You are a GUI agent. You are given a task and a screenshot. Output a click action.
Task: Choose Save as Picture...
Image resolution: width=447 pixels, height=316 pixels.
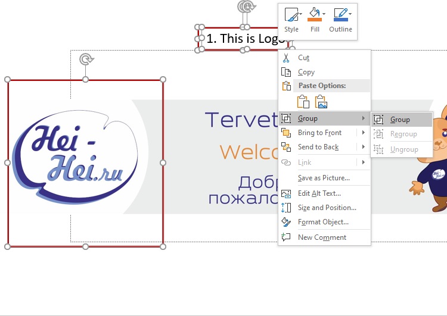point(324,178)
